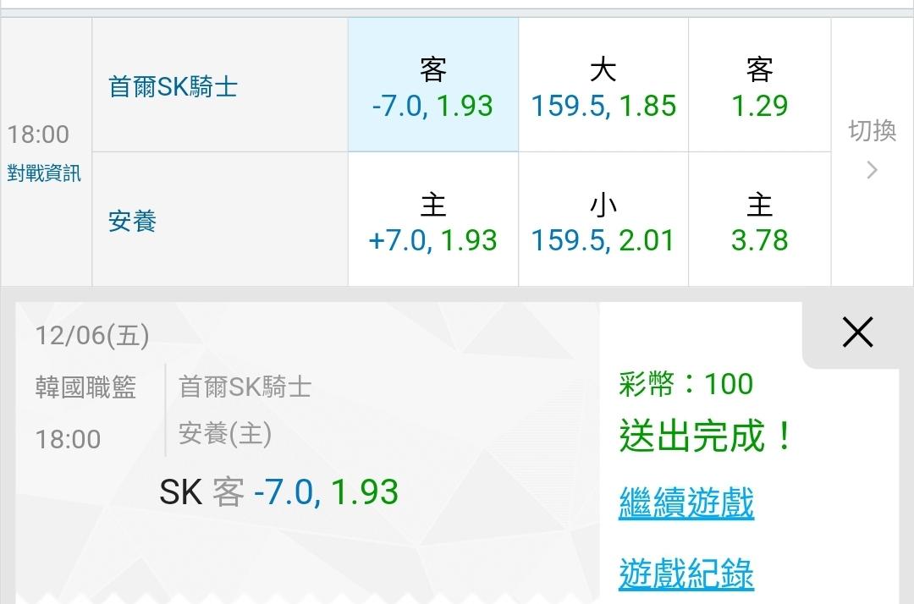Open 對戰資訊 match info link

[x=44, y=174]
